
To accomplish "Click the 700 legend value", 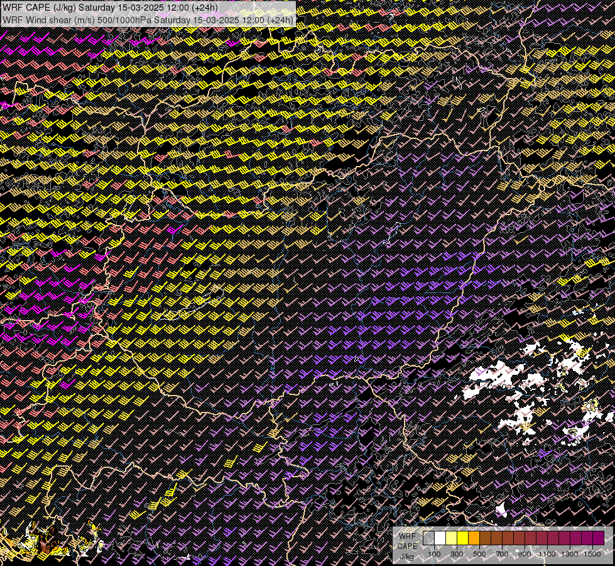I will [x=502, y=554].
